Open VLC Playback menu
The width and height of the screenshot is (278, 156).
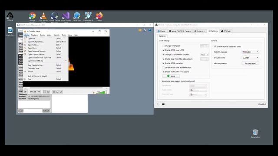coord(34,35)
